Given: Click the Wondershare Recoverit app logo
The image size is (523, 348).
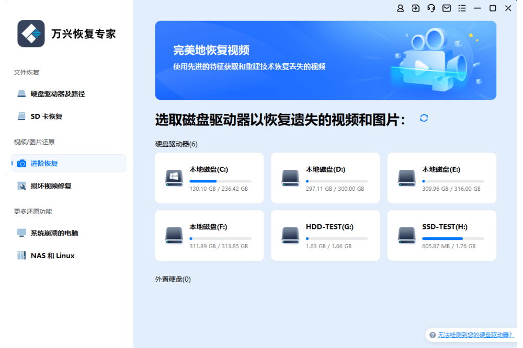Looking at the screenshot, I should [31, 33].
